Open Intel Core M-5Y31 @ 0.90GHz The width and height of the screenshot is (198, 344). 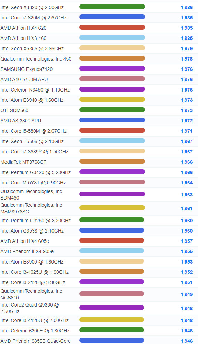click(x=33, y=183)
